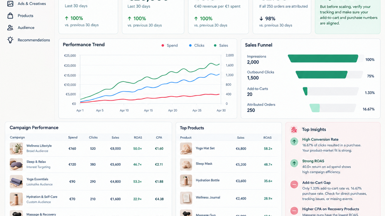
Task: Click the €4.38 CPA value
Action: coord(159,199)
